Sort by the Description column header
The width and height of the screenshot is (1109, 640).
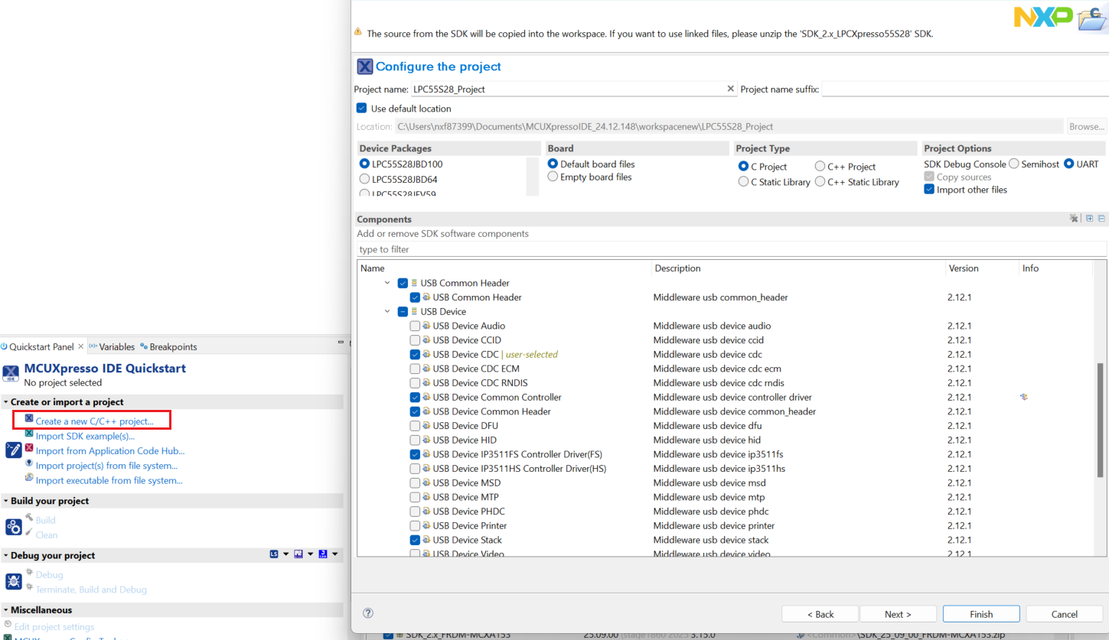(x=798, y=268)
